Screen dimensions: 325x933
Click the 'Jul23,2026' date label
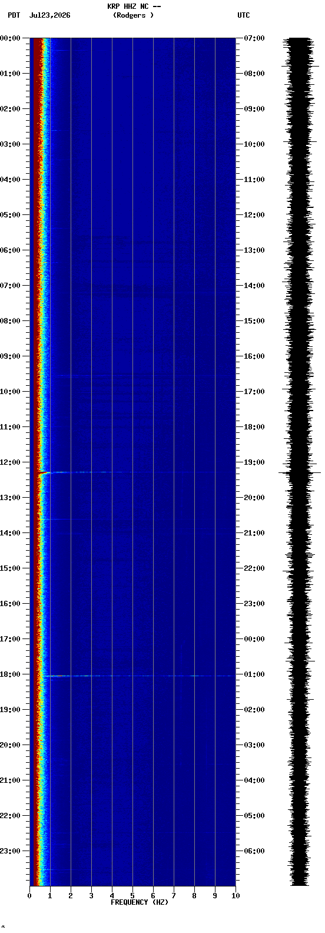click(50, 15)
